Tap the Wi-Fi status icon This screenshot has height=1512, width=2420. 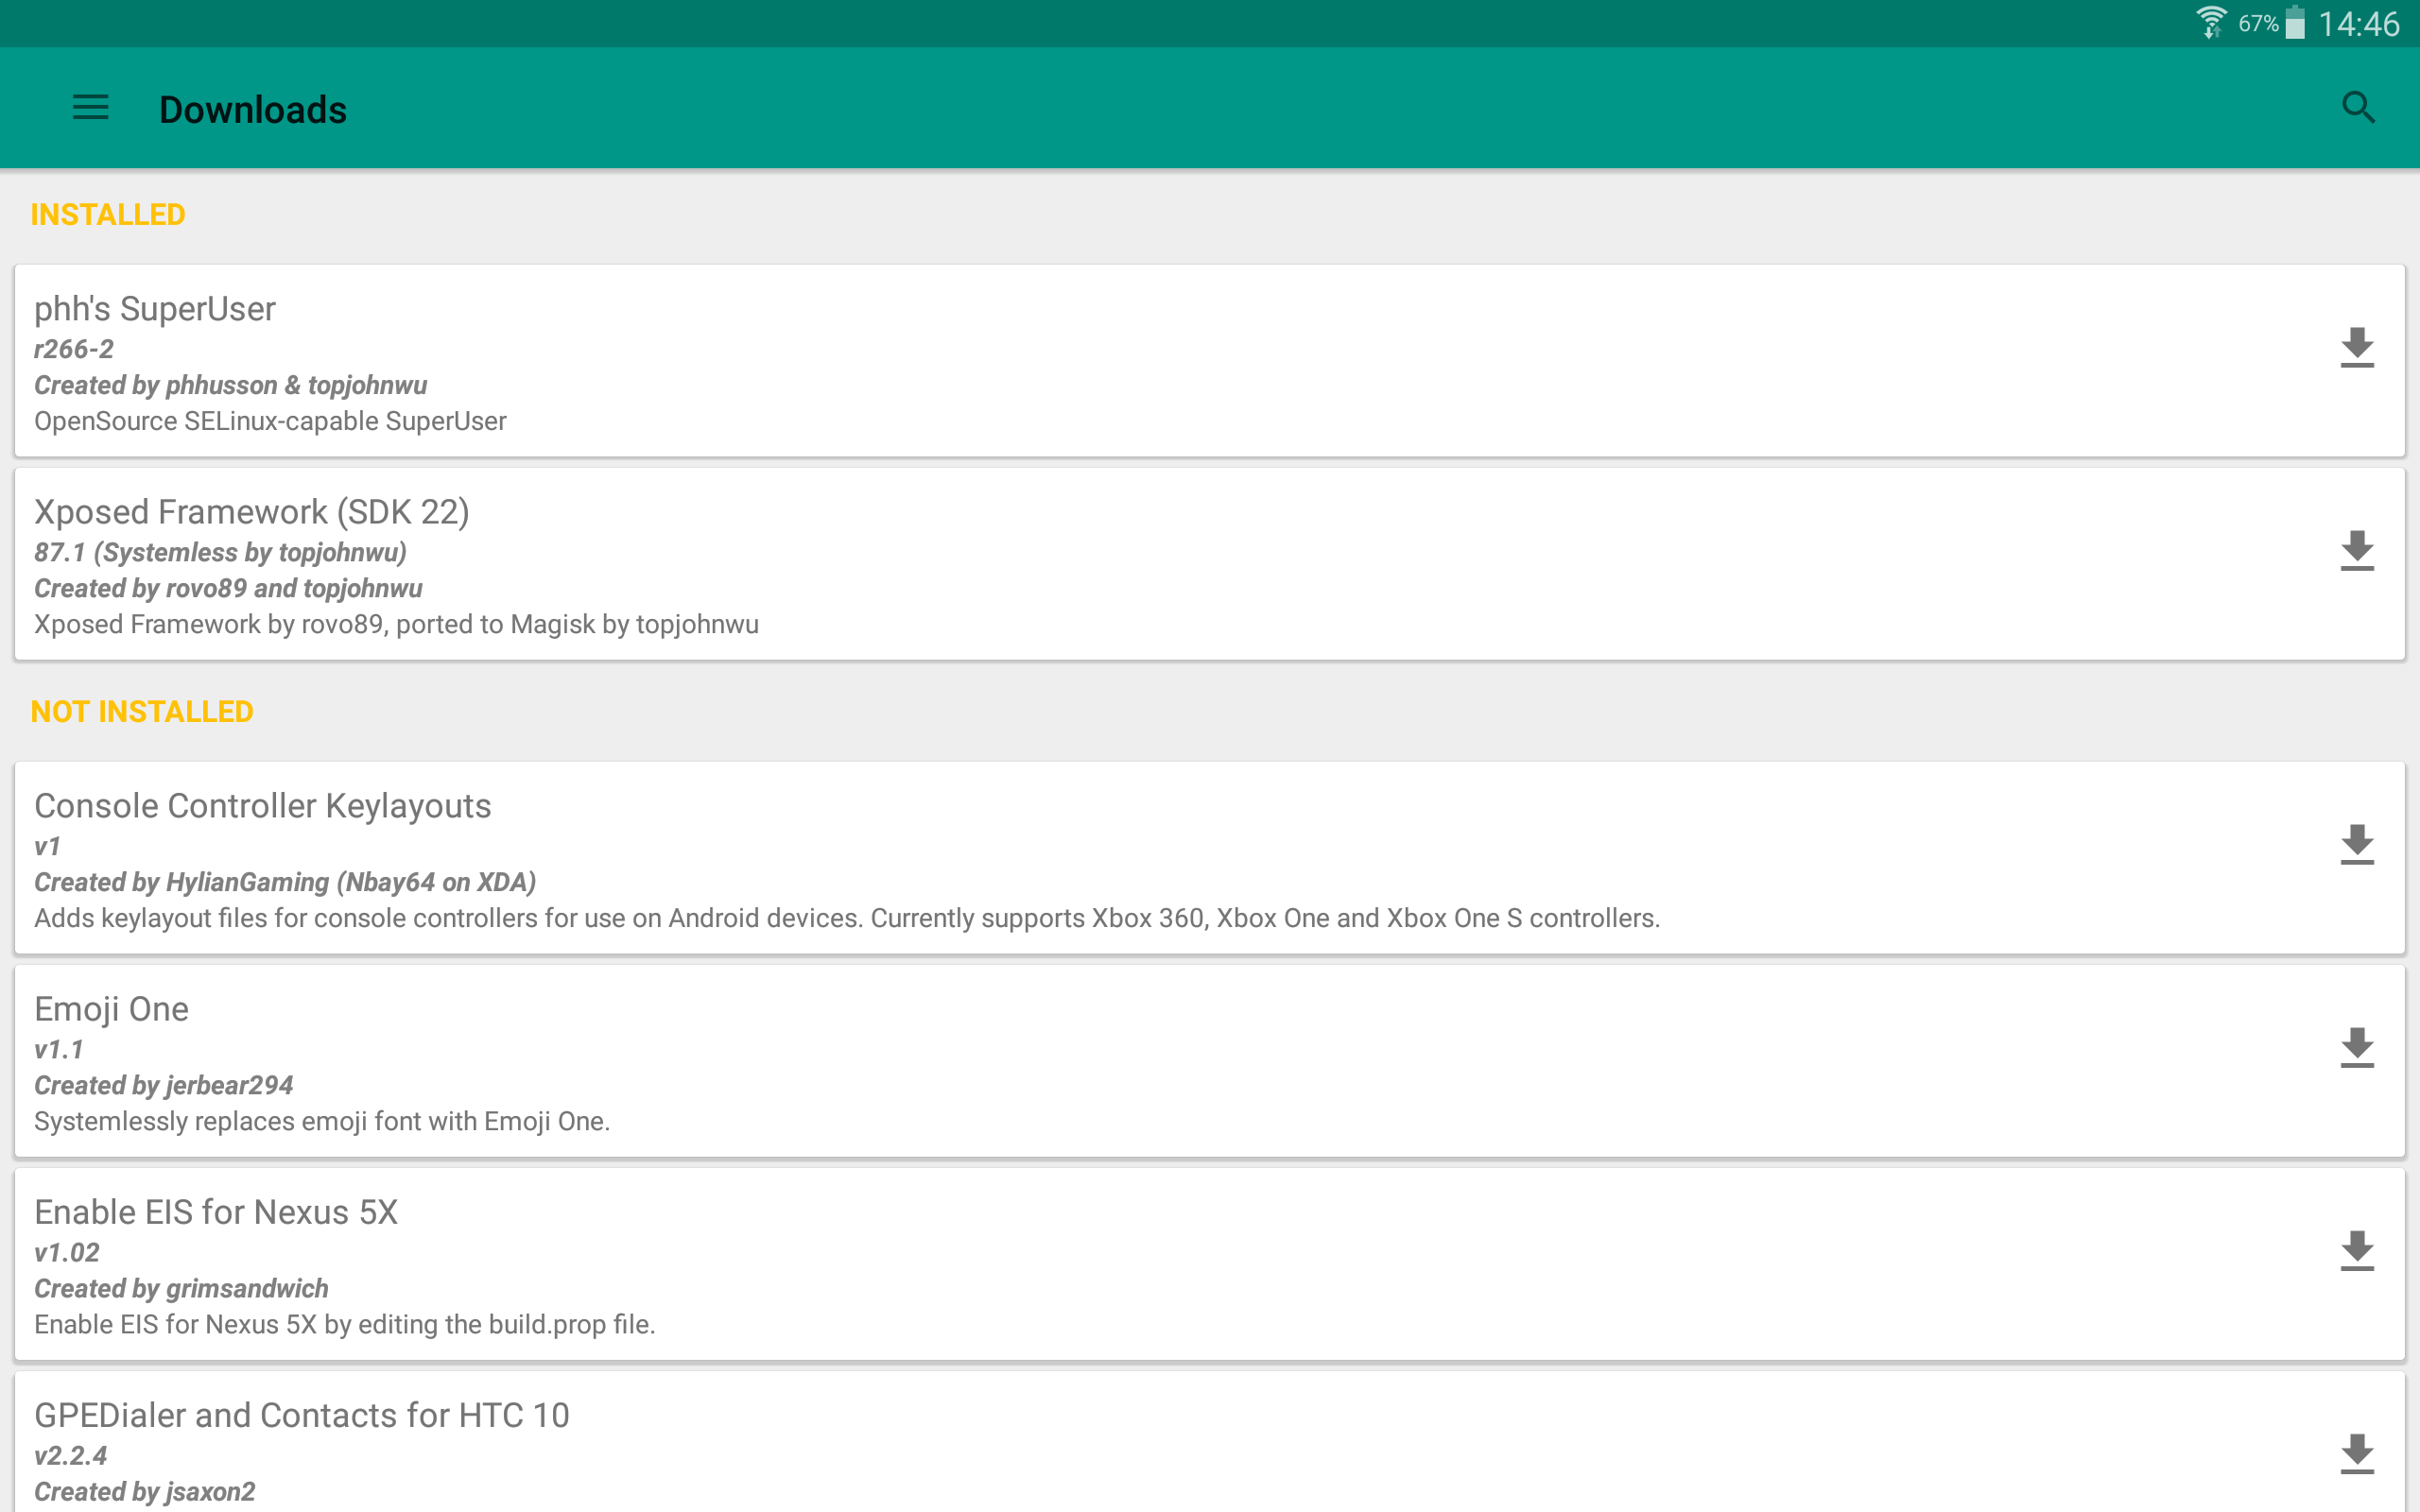coord(2211,22)
